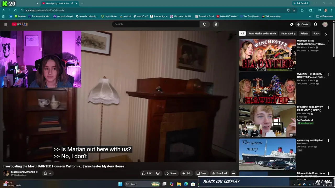Open the All Bookmarks folder
The width and height of the screenshot is (335, 188).
[x=325, y=16]
